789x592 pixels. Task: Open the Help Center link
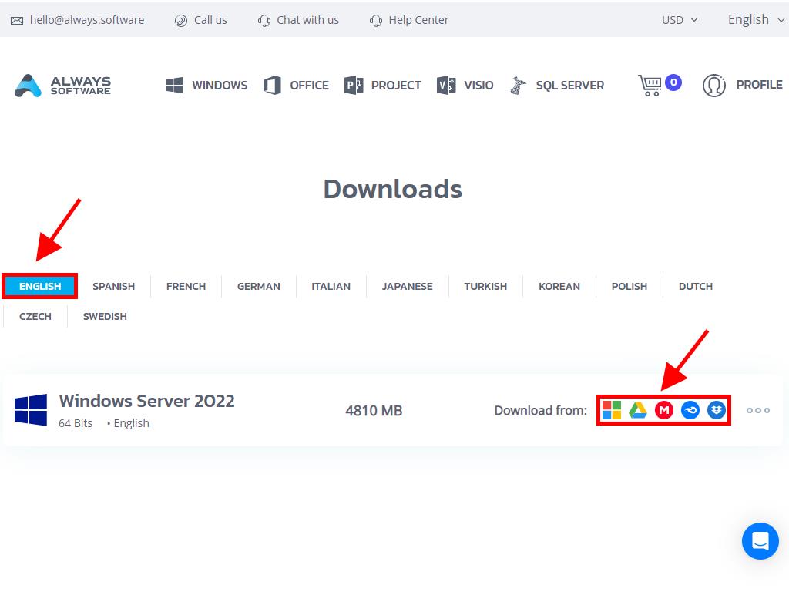tap(409, 20)
